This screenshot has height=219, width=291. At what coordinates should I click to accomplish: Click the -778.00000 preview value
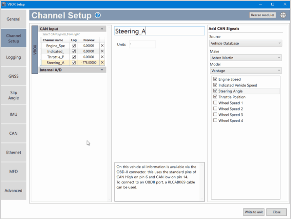point(89,63)
